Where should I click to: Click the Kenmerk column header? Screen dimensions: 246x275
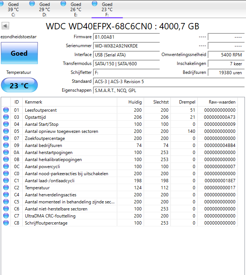[70, 102]
